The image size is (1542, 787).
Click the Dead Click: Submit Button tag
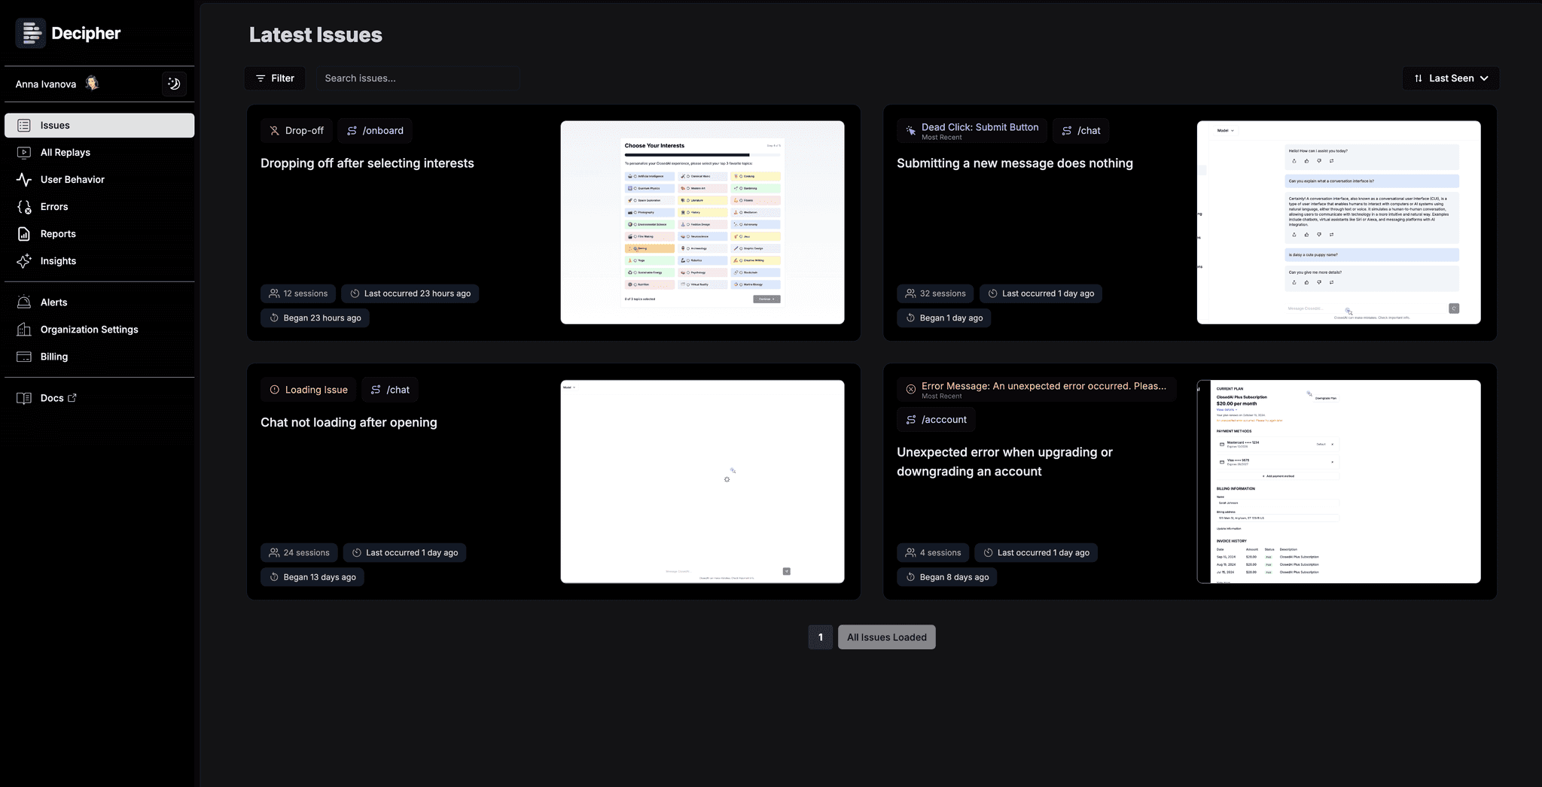972,130
